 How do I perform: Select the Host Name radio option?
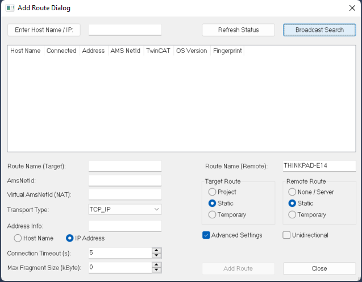(x=18, y=238)
